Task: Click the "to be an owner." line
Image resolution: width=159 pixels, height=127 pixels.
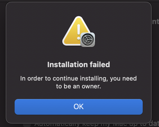Action: (x=79, y=86)
